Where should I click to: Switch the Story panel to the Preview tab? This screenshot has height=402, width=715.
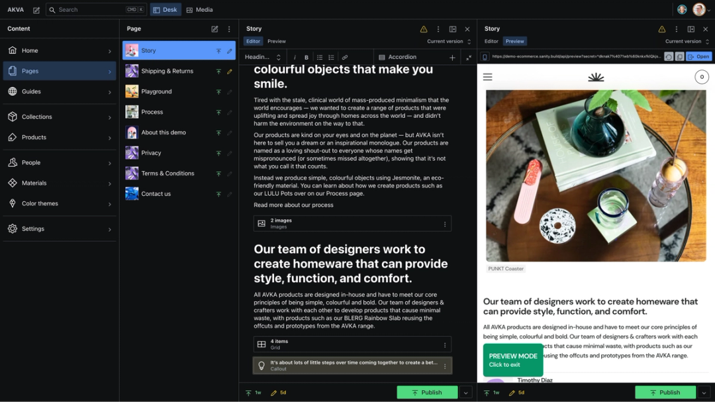[277, 41]
